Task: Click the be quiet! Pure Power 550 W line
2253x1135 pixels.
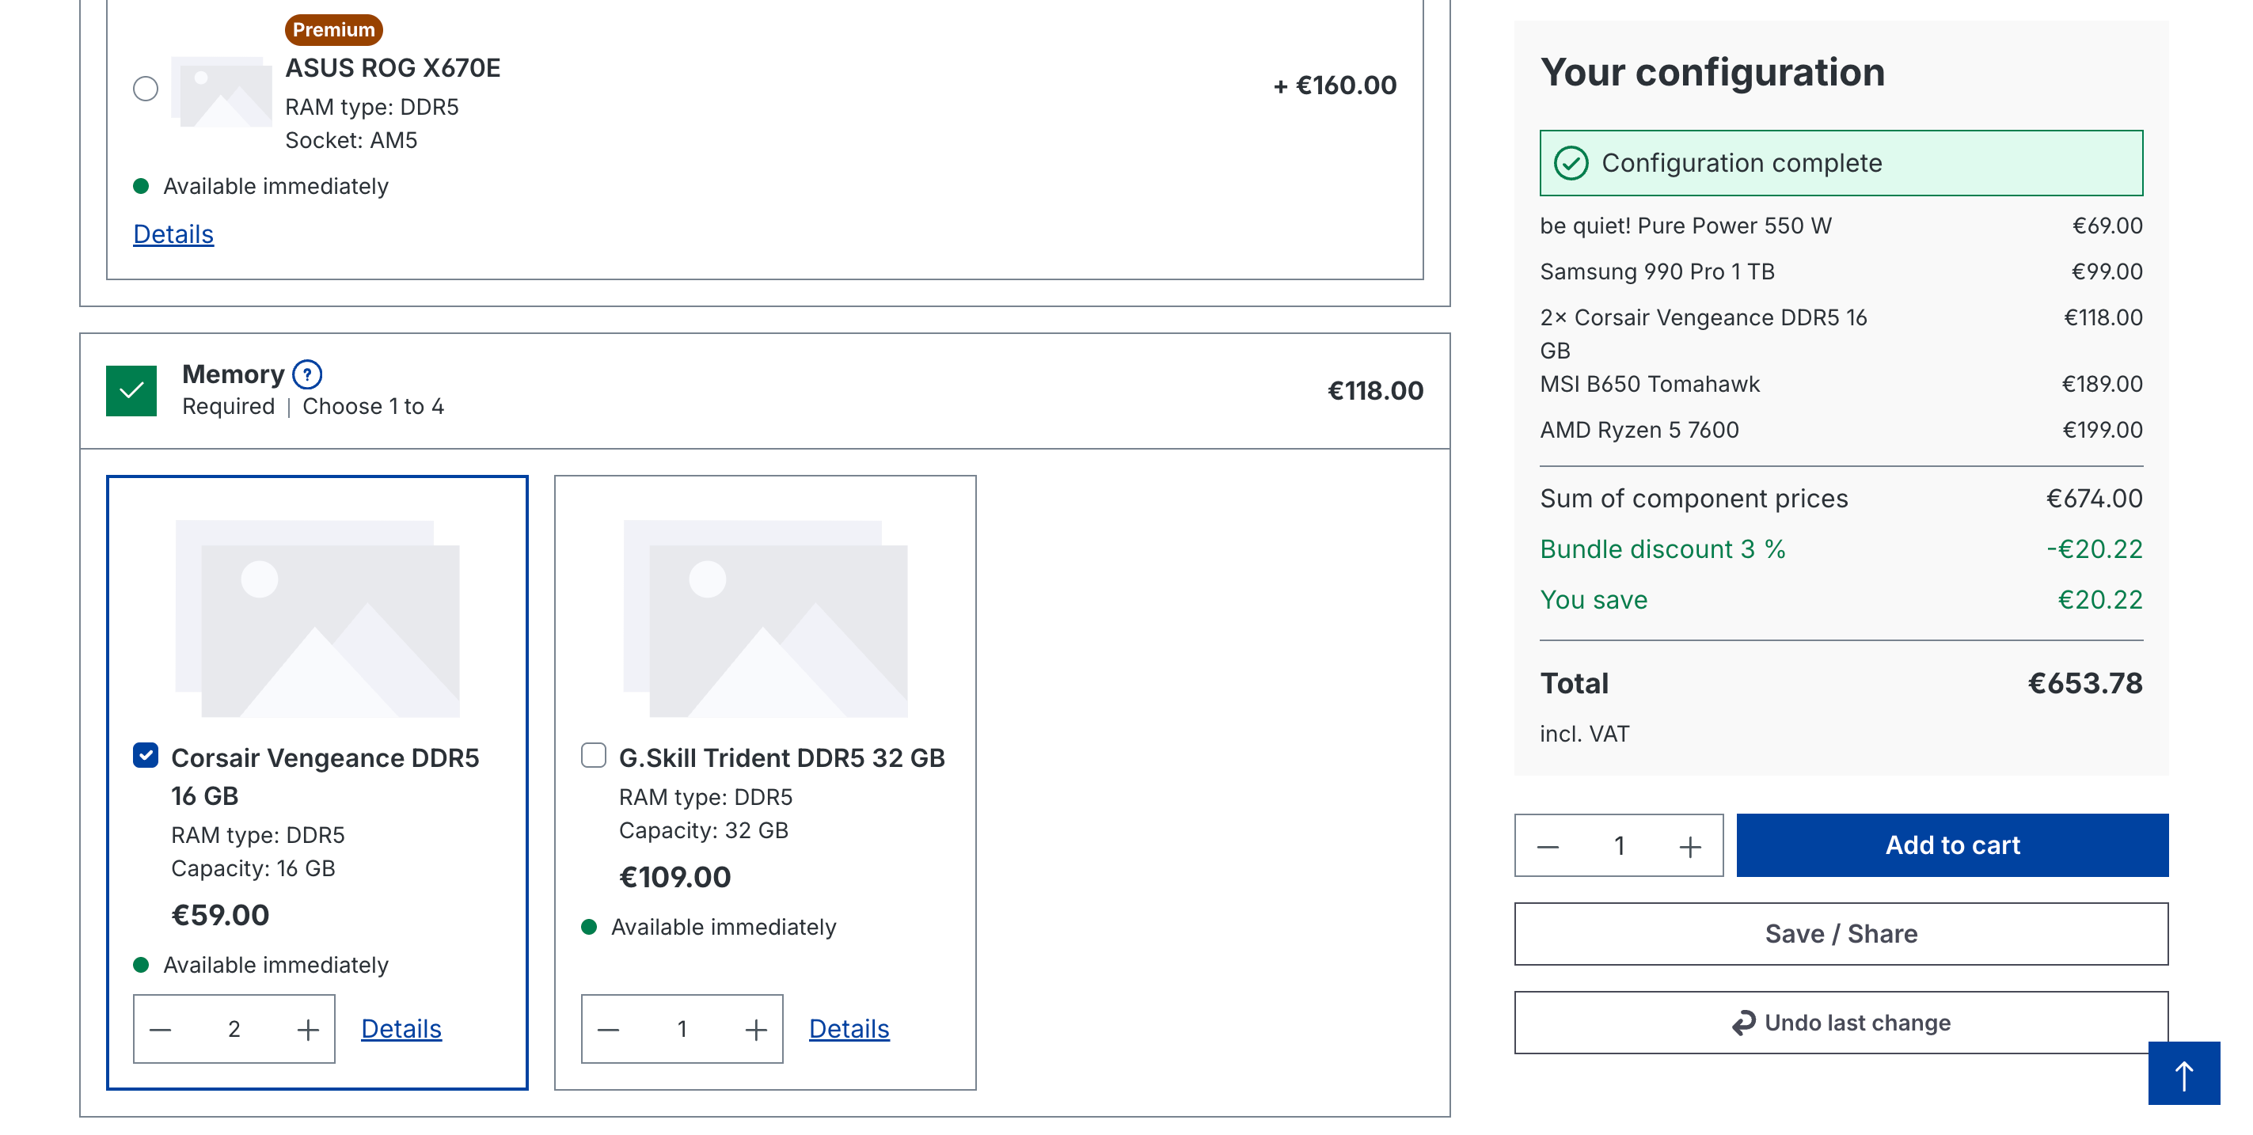Action: point(1841,226)
